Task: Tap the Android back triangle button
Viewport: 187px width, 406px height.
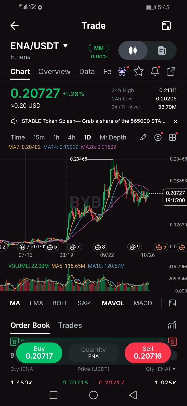Action: [133, 395]
